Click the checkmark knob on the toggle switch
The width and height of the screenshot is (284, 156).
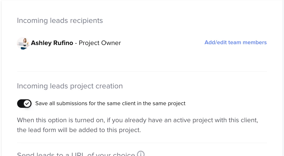[27, 104]
